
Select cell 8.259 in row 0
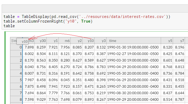coord(41,47)
